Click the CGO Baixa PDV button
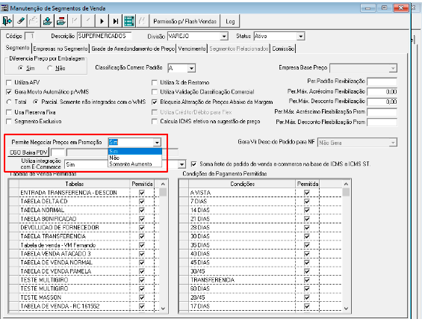This screenshot has height=322, width=422. pos(28,152)
